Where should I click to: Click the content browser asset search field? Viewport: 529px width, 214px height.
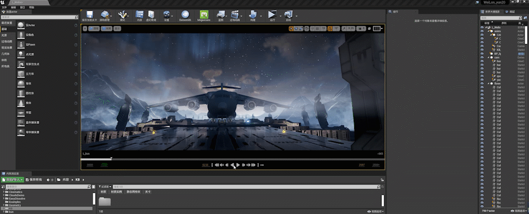tap(247, 187)
